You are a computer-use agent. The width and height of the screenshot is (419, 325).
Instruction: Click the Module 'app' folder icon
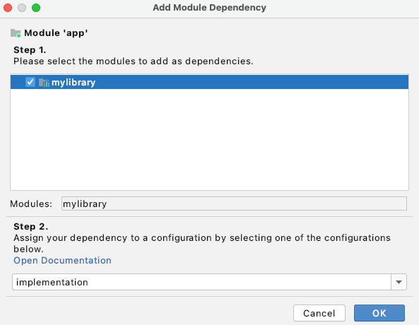click(x=16, y=33)
